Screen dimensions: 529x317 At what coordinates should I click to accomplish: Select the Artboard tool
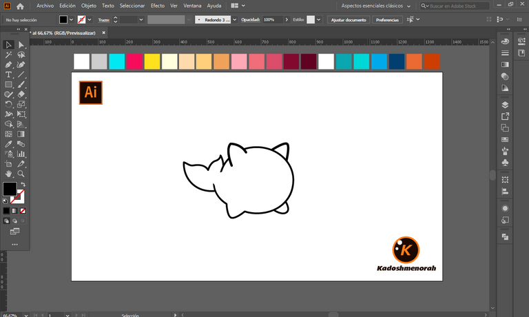coord(8,164)
